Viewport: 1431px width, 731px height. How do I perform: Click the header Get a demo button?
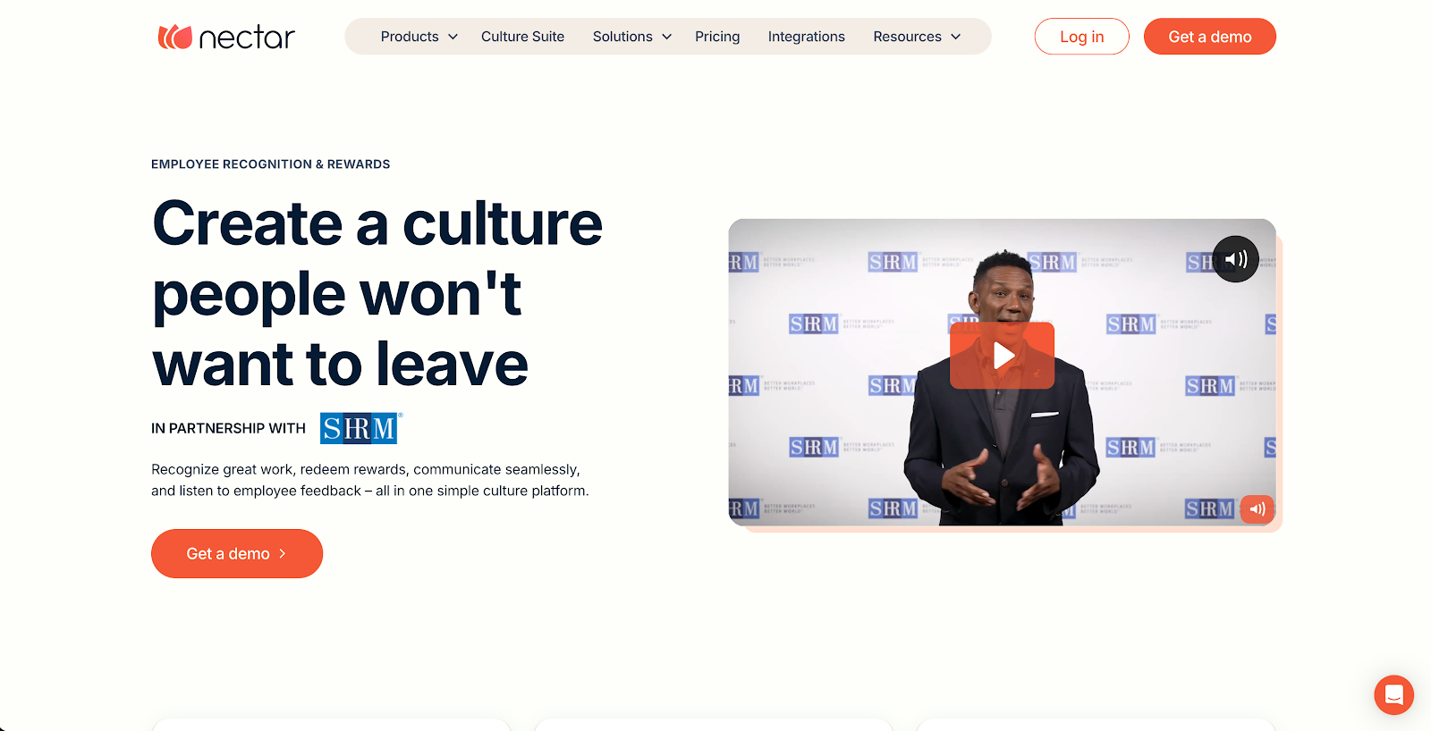(1209, 37)
